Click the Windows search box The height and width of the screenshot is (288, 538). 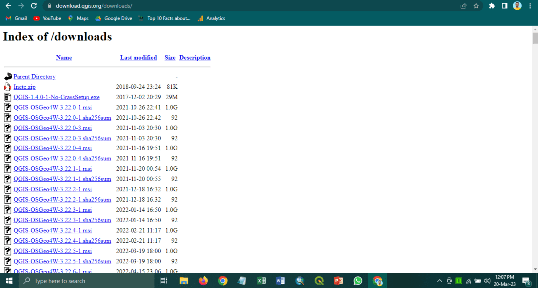(x=80, y=281)
